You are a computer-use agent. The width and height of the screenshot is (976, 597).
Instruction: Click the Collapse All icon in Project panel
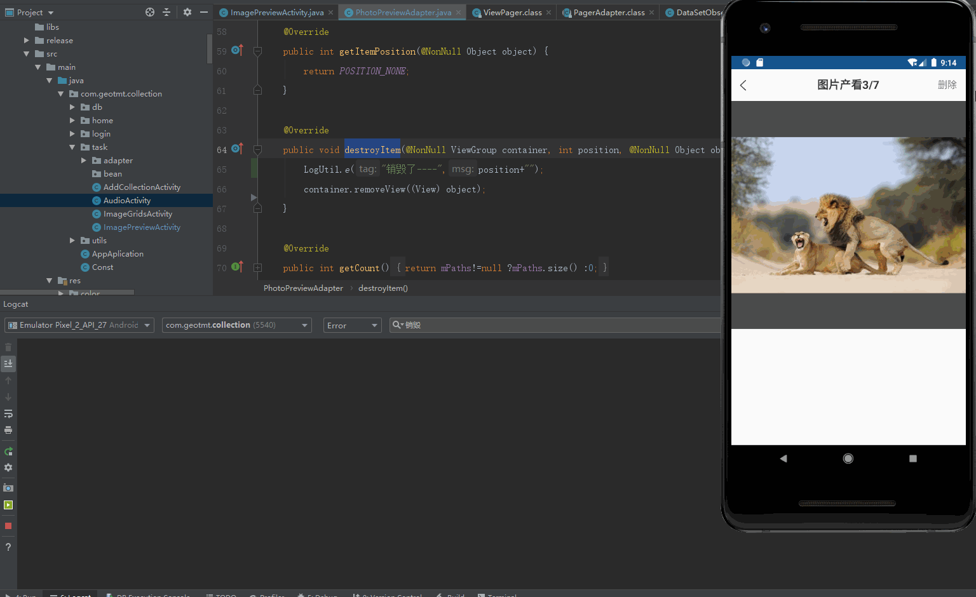(x=166, y=12)
